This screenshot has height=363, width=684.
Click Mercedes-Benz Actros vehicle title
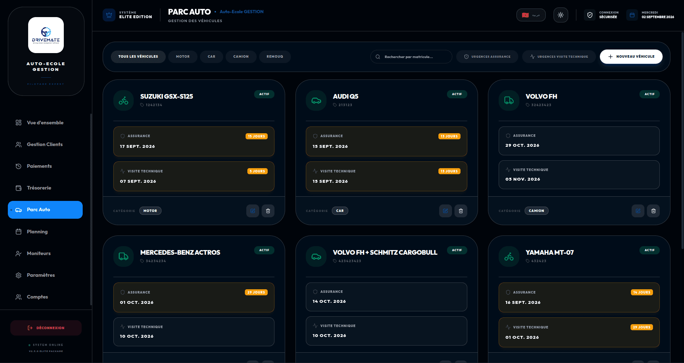180,253
